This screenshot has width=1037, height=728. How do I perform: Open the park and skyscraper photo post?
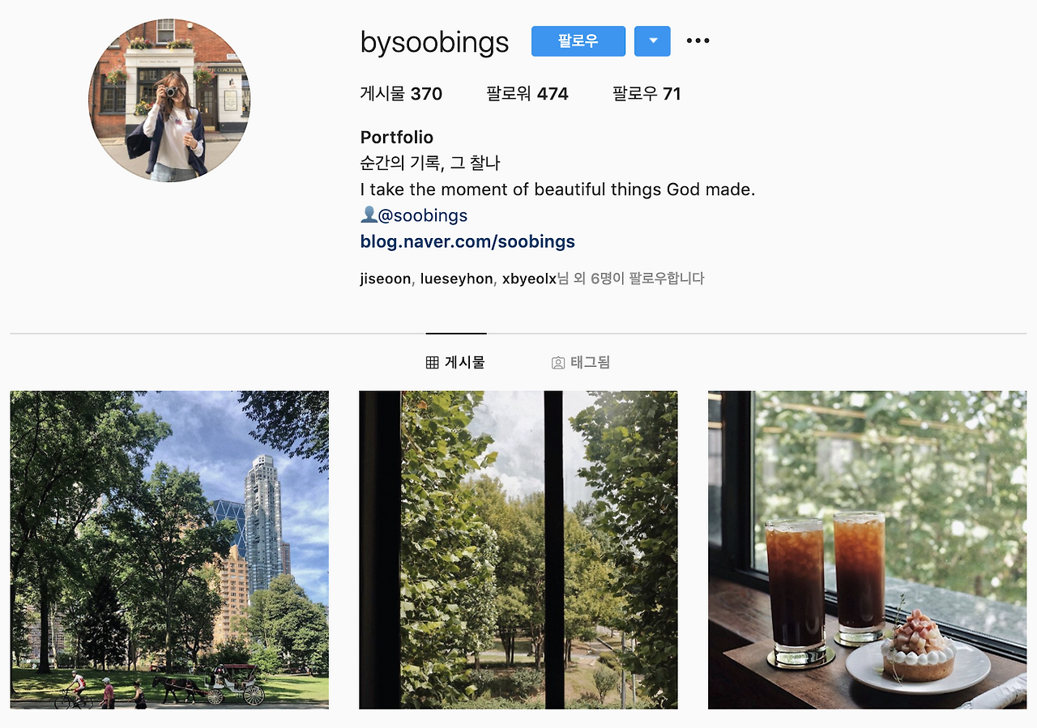pyautogui.click(x=169, y=550)
